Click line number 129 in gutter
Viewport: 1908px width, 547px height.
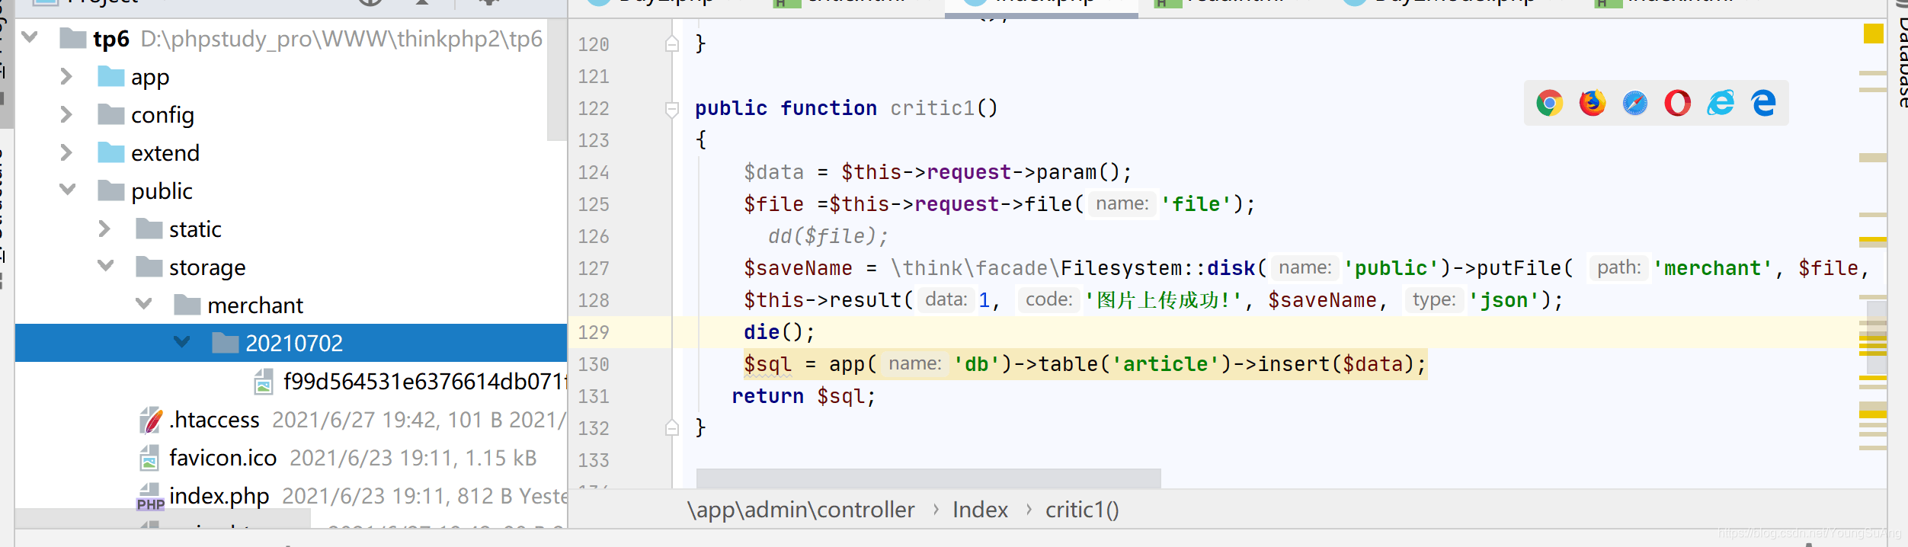click(x=594, y=333)
